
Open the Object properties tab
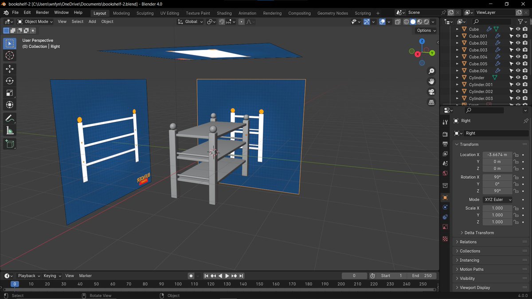point(445,198)
